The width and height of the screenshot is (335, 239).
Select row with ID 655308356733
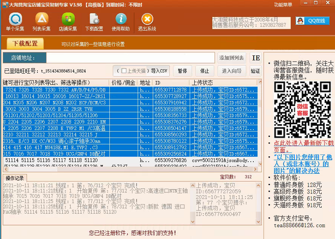coord(130,115)
